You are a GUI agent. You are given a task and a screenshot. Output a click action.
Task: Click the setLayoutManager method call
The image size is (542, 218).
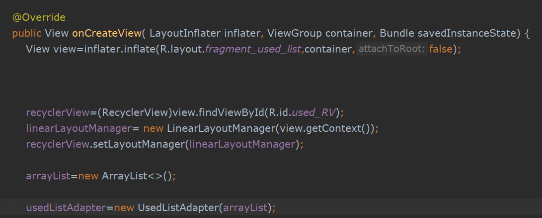pos(139,145)
